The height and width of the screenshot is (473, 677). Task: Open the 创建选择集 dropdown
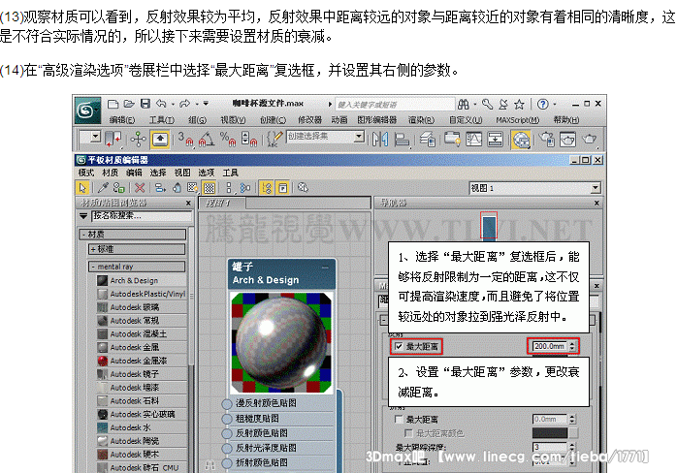point(358,137)
